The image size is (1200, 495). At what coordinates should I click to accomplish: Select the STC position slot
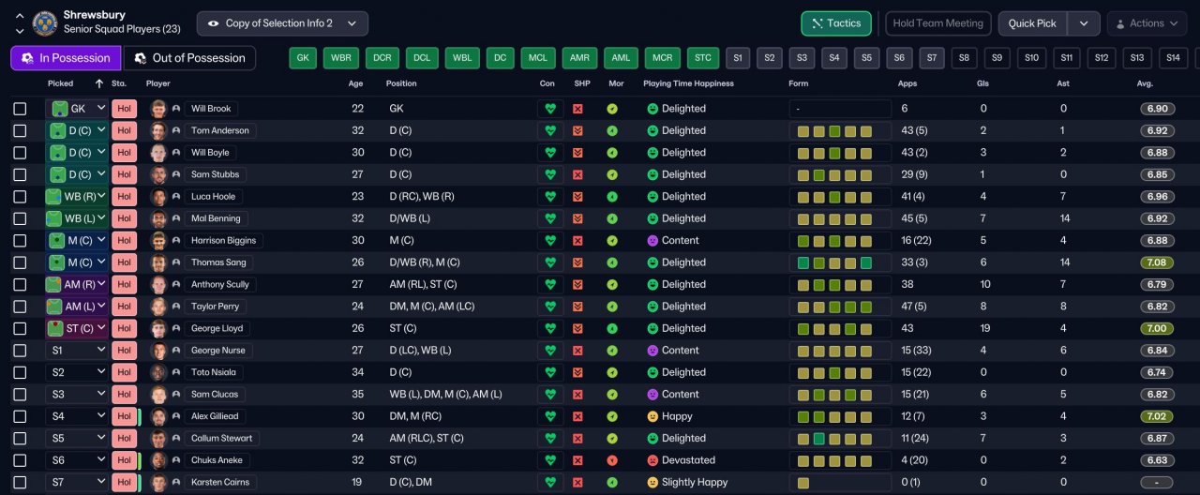[x=702, y=58]
